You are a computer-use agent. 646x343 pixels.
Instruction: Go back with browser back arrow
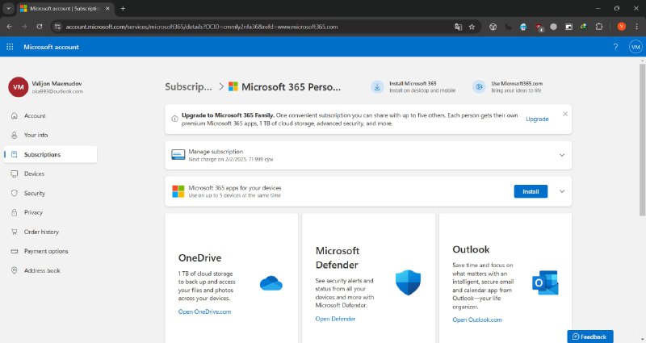(10, 27)
